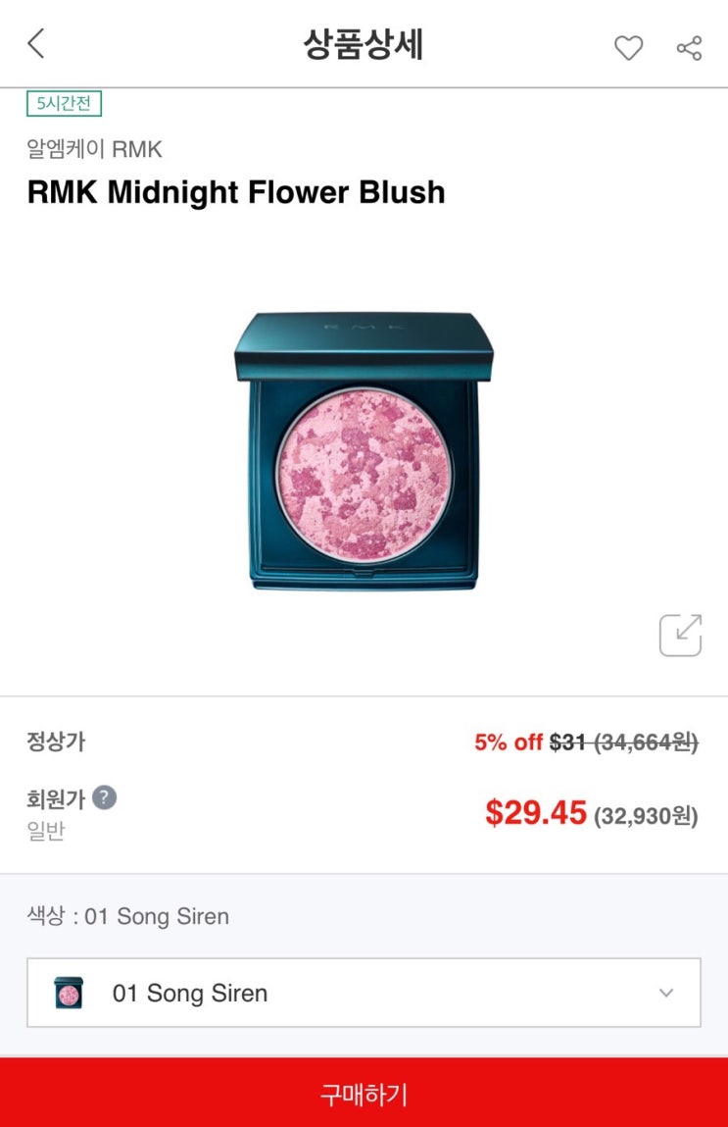This screenshot has height=1127, width=728.
Task: Open the 01 Song Siren color dropdown
Action: tap(364, 993)
